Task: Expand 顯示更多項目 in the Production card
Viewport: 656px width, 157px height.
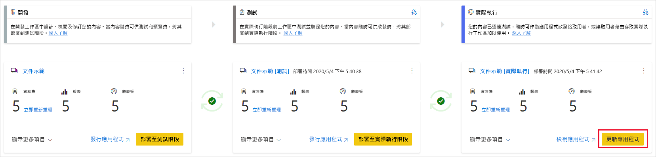Action: pos(490,140)
